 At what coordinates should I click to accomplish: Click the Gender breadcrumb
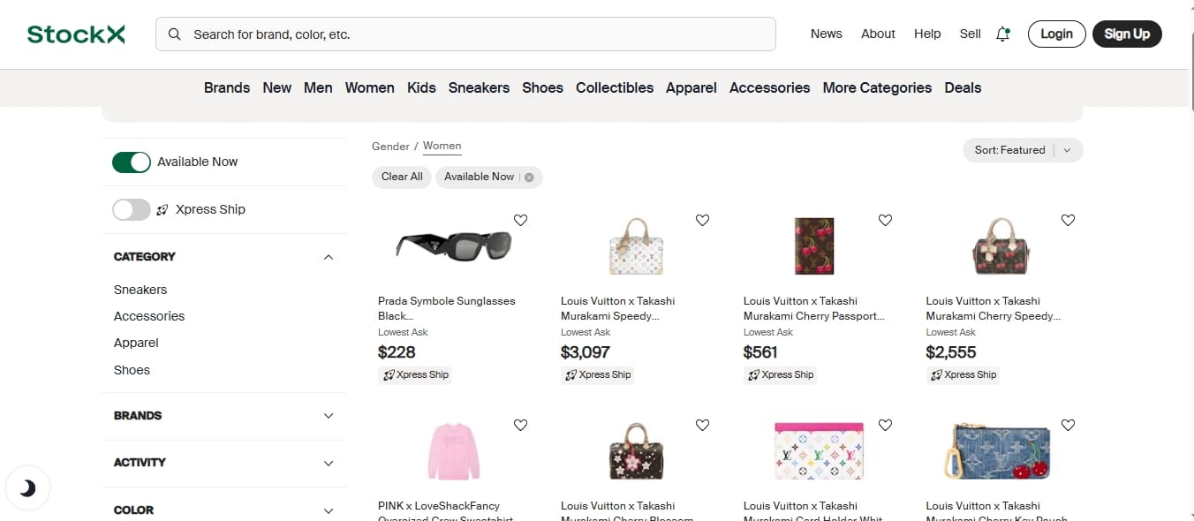tap(390, 147)
